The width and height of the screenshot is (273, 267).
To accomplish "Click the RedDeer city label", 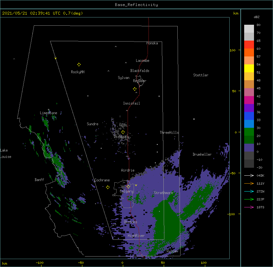I will click(x=140, y=81).
